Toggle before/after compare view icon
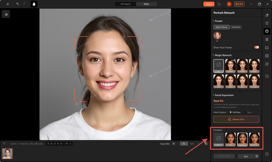The width and height of the screenshot is (272, 162). (206, 143)
